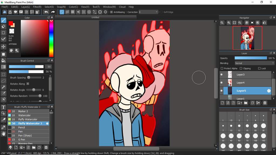276x155 pixels.
Task: Open the Correction value dropdown
Action: pyautogui.click(x=148, y=12)
